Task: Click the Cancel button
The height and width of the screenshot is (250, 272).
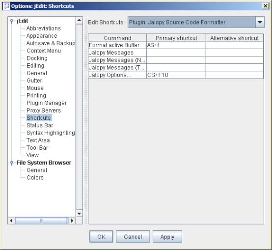Action: pos(133,237)
